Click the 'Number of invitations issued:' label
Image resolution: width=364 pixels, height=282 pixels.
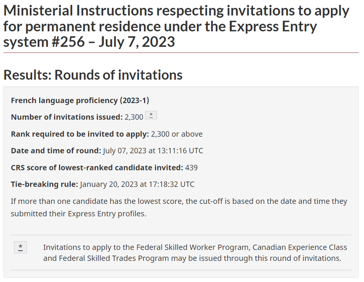pos(66,117)
